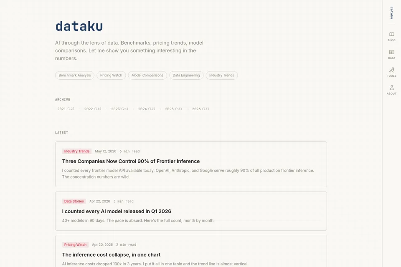This screenshot has height=267, width=401.
Task: Open article Three Companies Now Control 90% of Frontier Inference
Action: coord(131,161)
